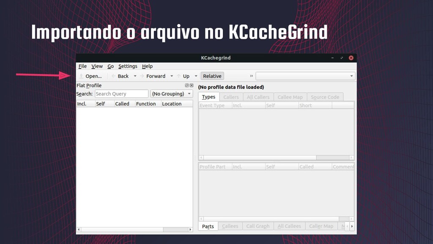Image resolution: width=433 pixels, height=244 pixels.
Task: Select the Call Graph tab
Action: click(x=258, y=226)
